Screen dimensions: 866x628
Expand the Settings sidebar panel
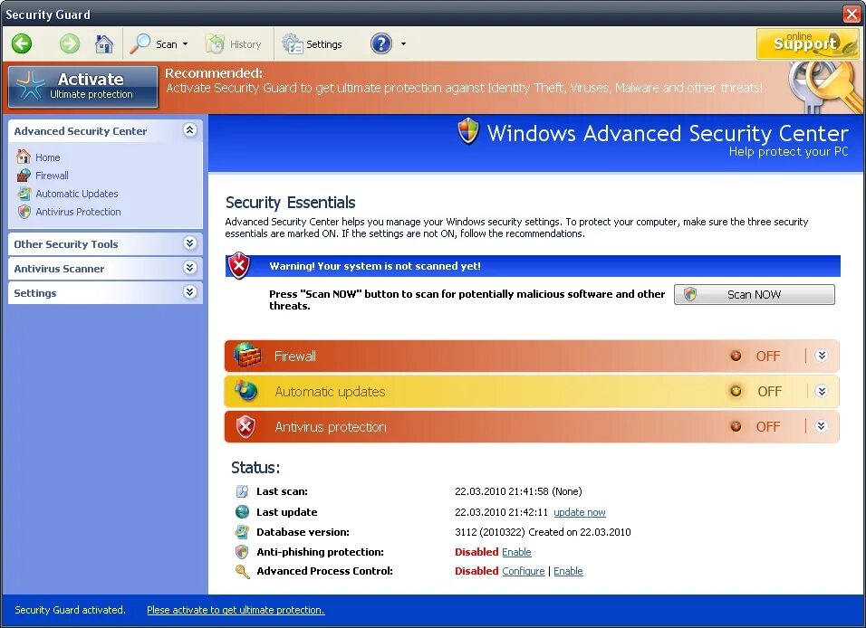190,292
